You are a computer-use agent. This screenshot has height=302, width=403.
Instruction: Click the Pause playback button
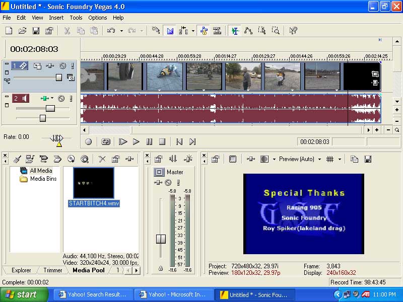coord(149,142)
